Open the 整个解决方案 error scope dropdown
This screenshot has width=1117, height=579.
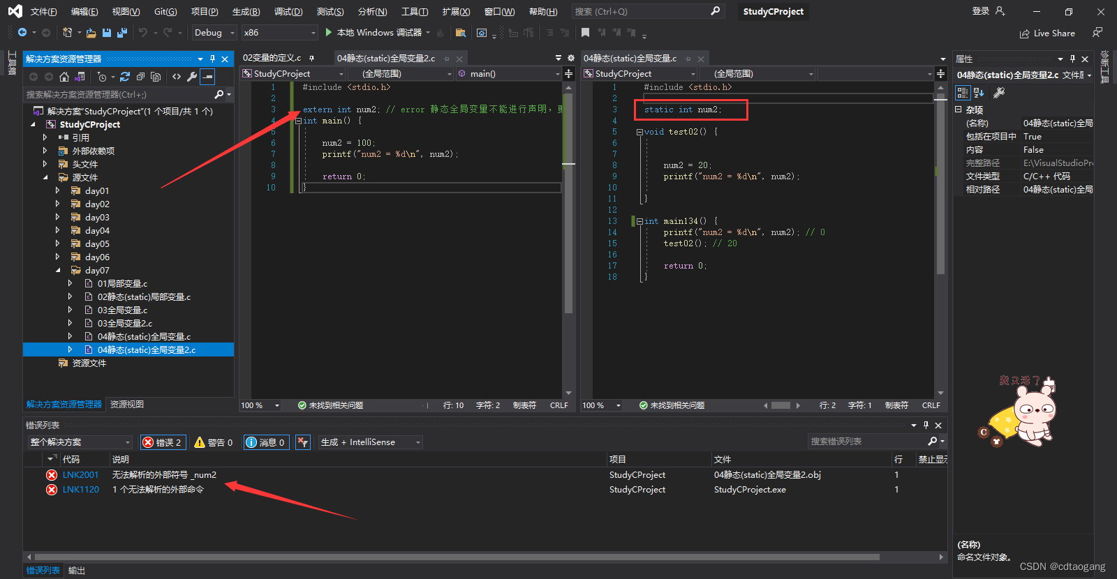click(80, 442)
